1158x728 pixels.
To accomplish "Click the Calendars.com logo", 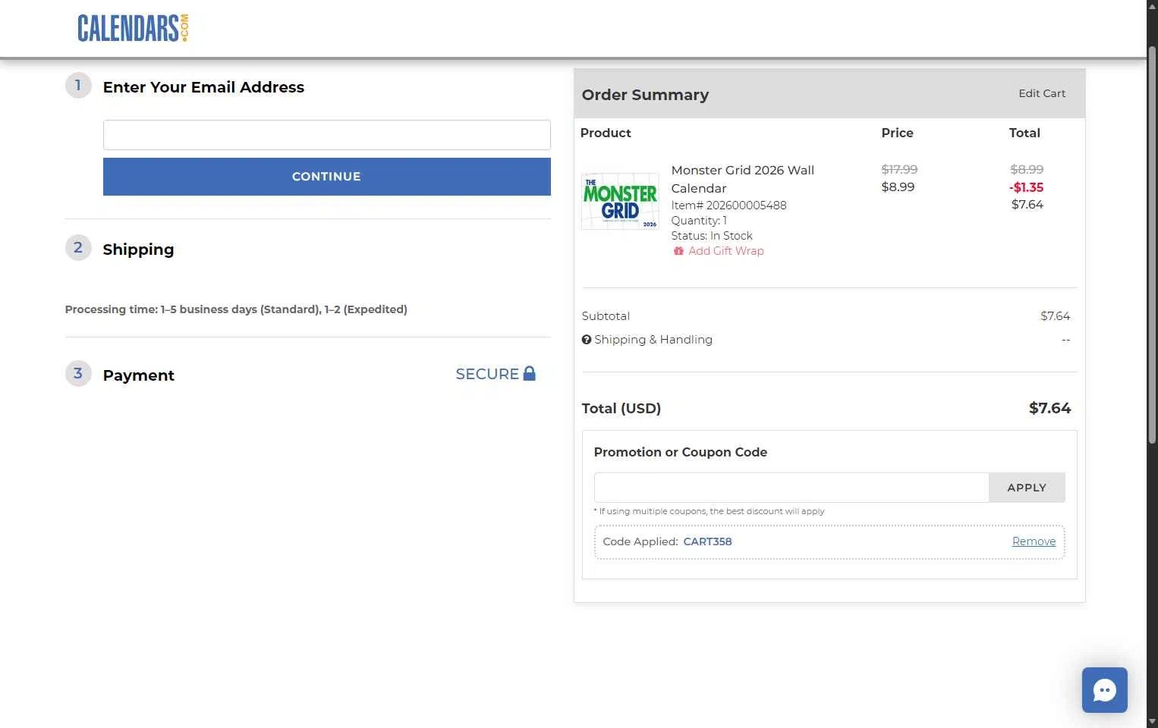I will pos(133,28).
